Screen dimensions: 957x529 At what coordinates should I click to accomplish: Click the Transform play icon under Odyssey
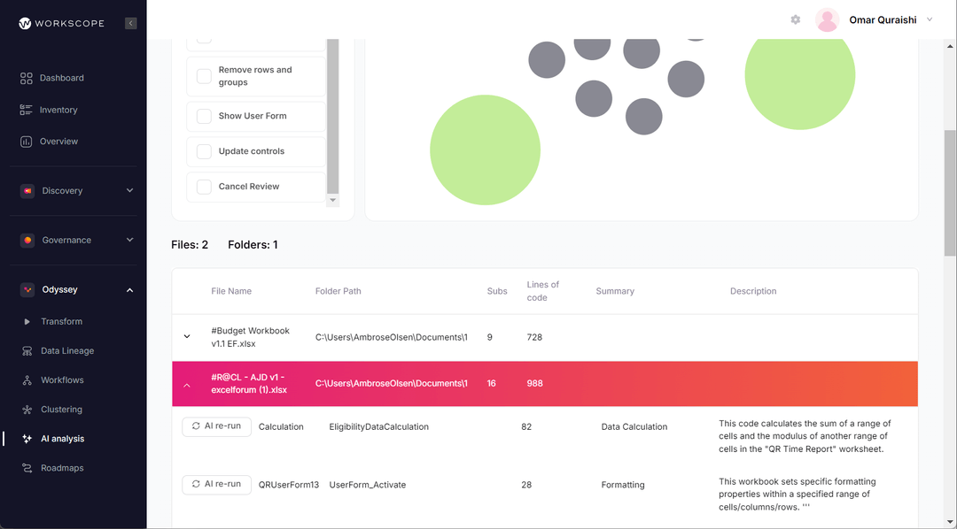(25, 321)
